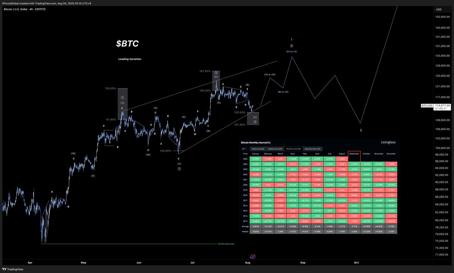Switch to the Quarterly returns(%) tab
This screenshot has width=454, height=273.
tap(313, 149)
